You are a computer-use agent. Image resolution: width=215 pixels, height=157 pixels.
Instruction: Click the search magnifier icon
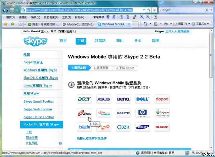point(207,10)
